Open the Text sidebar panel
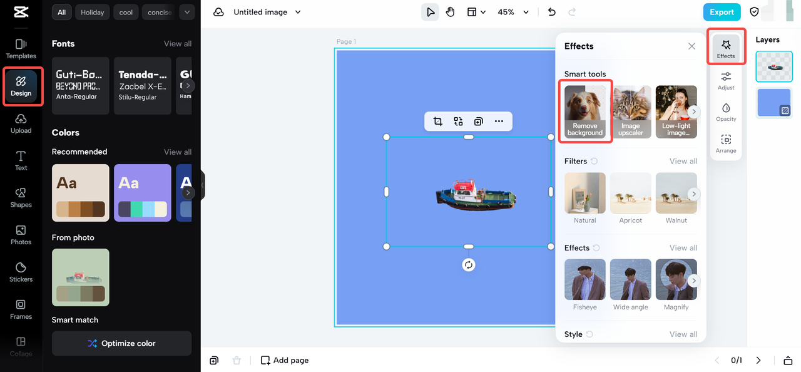 pos(21,160)
